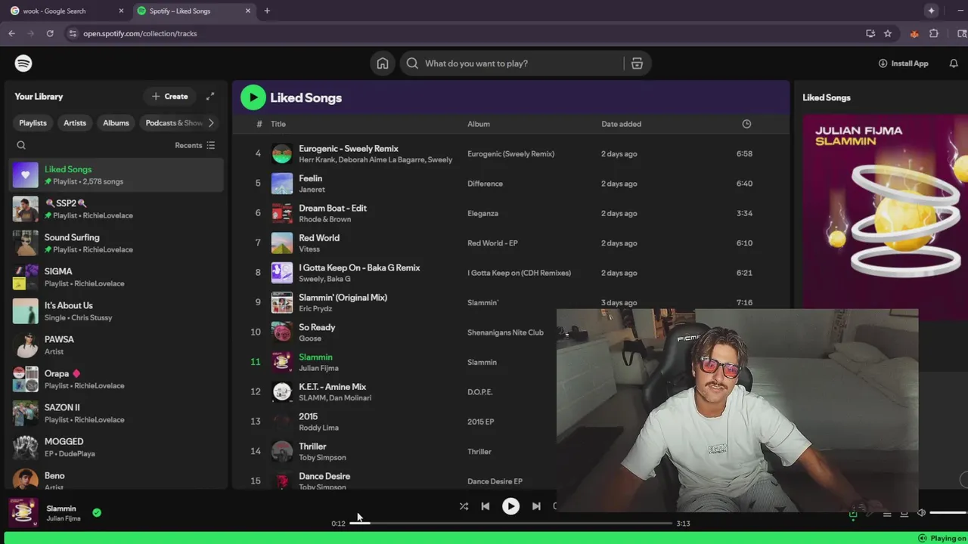
Task: Reload the page in browser toolbar
Action: pos(50,33)
